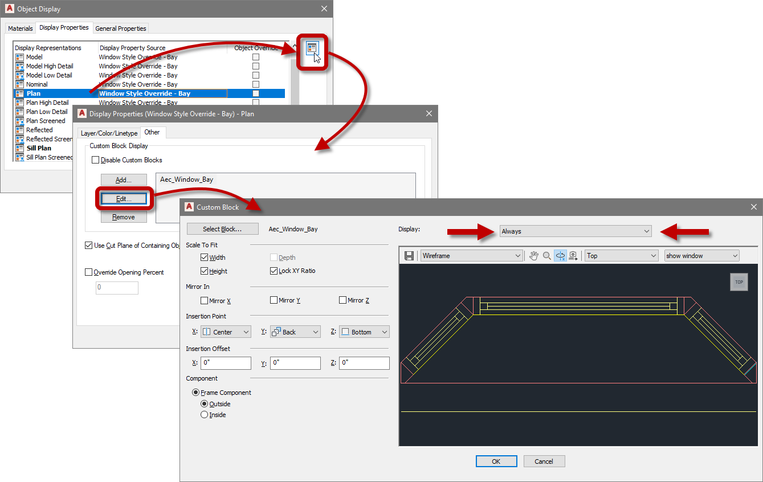Click the TOP ViewCube in preview
This screenshot has height=482, width=763.
[x=738, y=282]
